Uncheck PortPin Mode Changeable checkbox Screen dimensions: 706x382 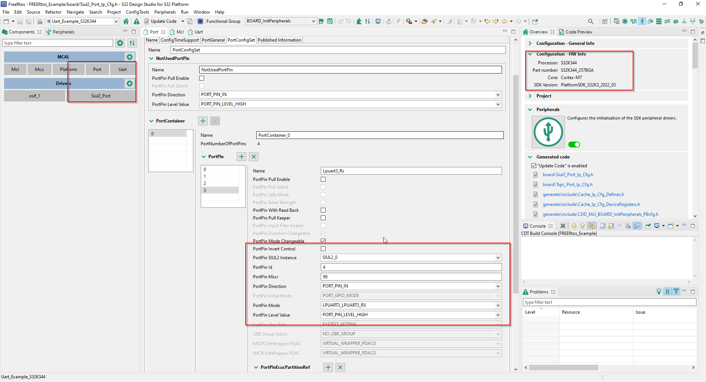click(323, 241)
